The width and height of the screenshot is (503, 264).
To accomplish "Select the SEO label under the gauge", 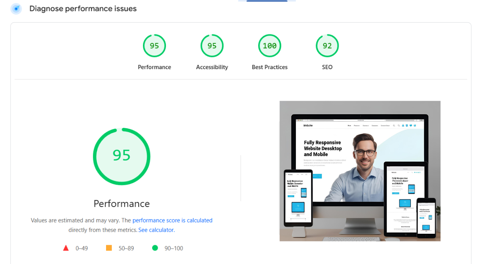I will pyautogui.click(x=327, y=67).
